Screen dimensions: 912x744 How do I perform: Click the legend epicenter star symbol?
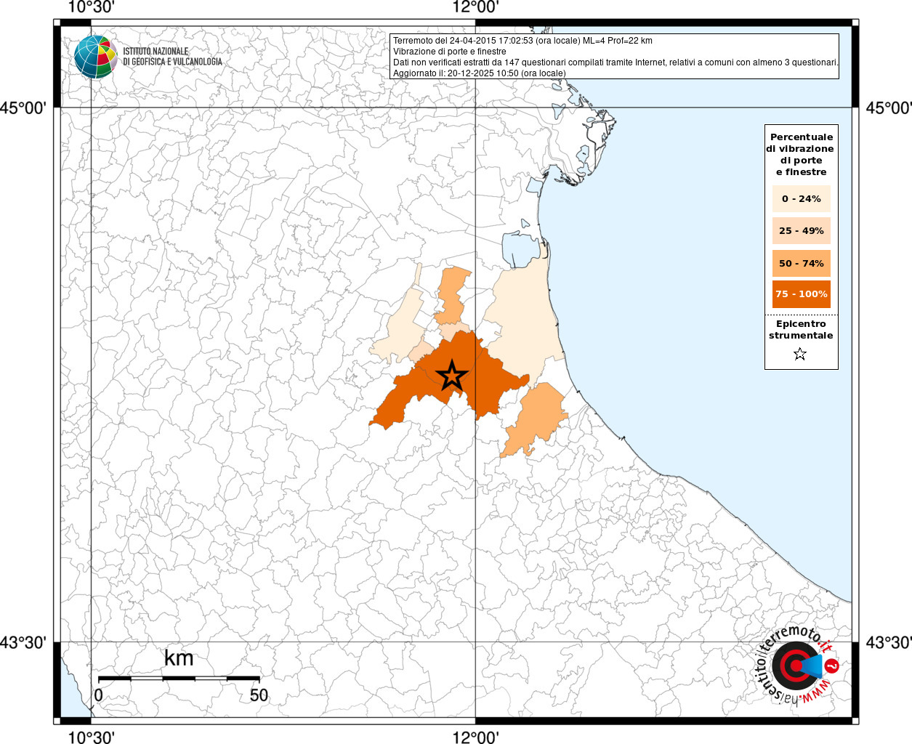800,354
